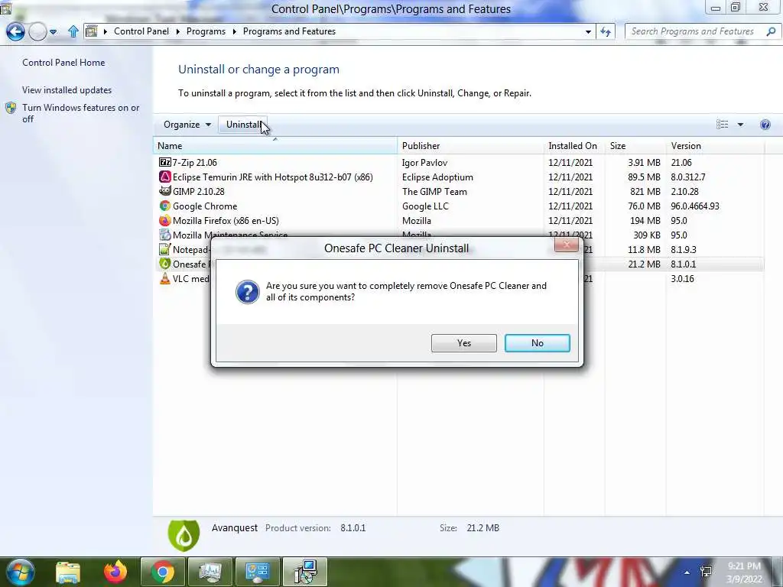Sort by the Installed On column
The width and height of the screenshot is (783, 587).
[x=573, y=146]
